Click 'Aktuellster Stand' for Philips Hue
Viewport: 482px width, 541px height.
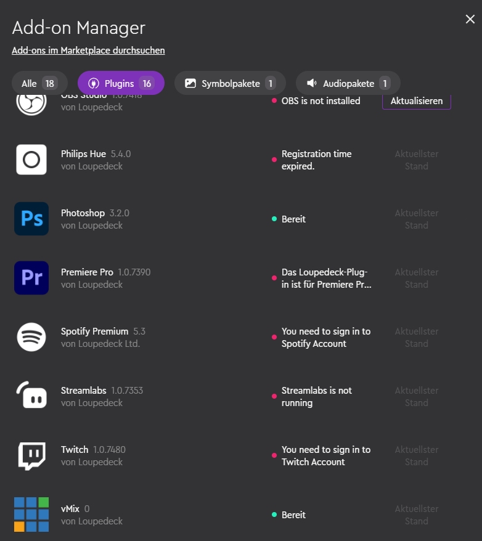click(417, 160)
